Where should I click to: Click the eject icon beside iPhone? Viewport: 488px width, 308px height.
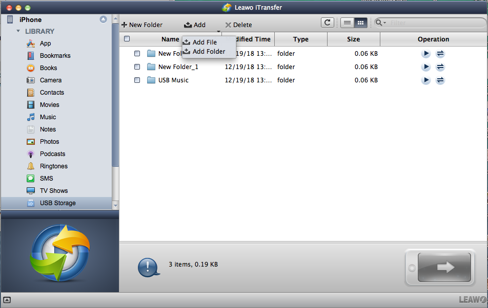[x=103, y=19]
